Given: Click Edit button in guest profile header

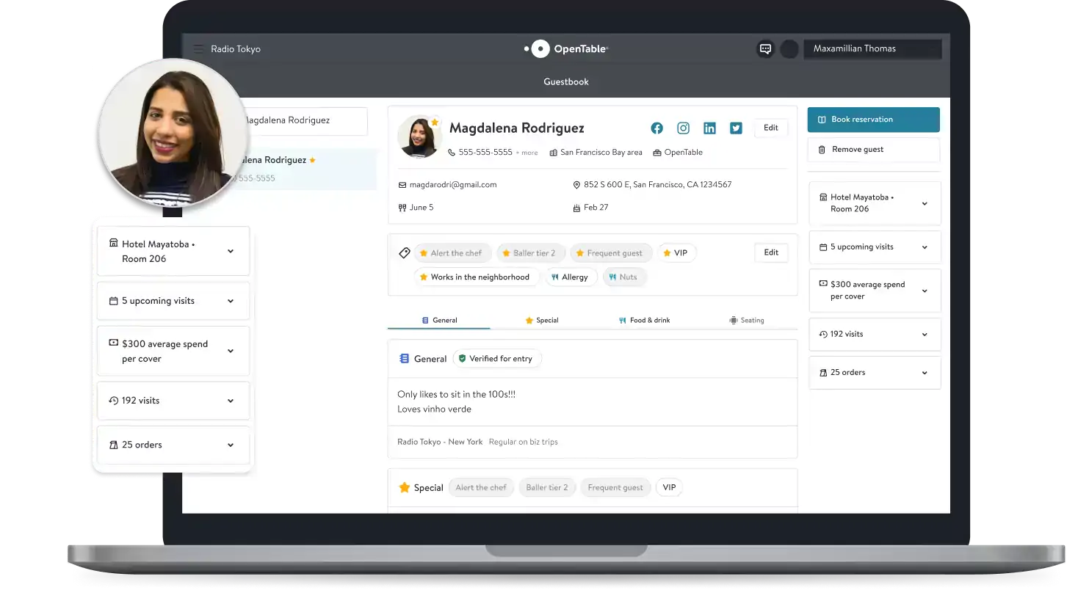Looking at the screenshot, I should [770, 128].
